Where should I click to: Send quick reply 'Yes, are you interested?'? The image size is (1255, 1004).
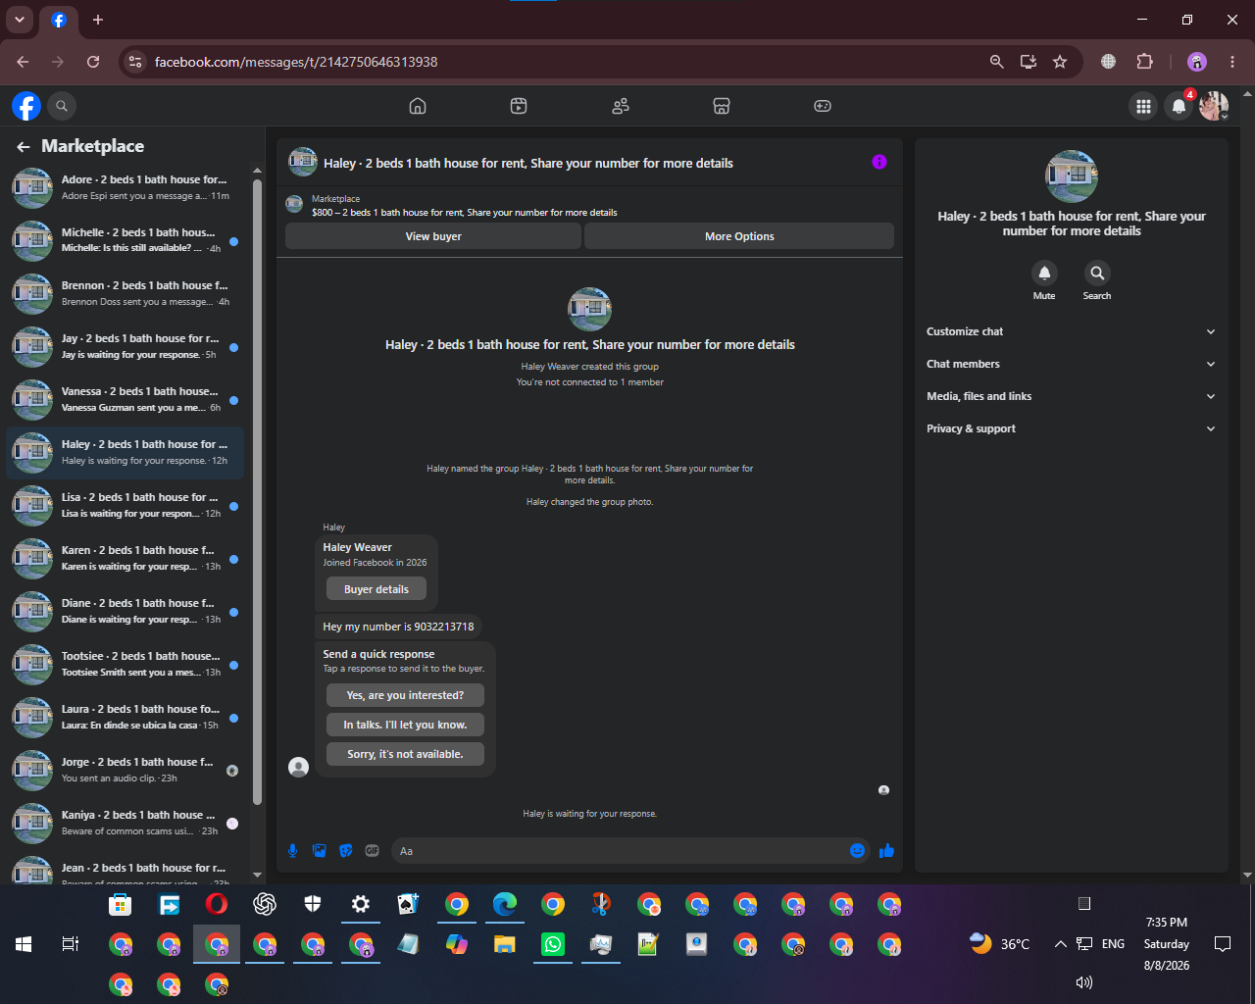coord(405,695)
